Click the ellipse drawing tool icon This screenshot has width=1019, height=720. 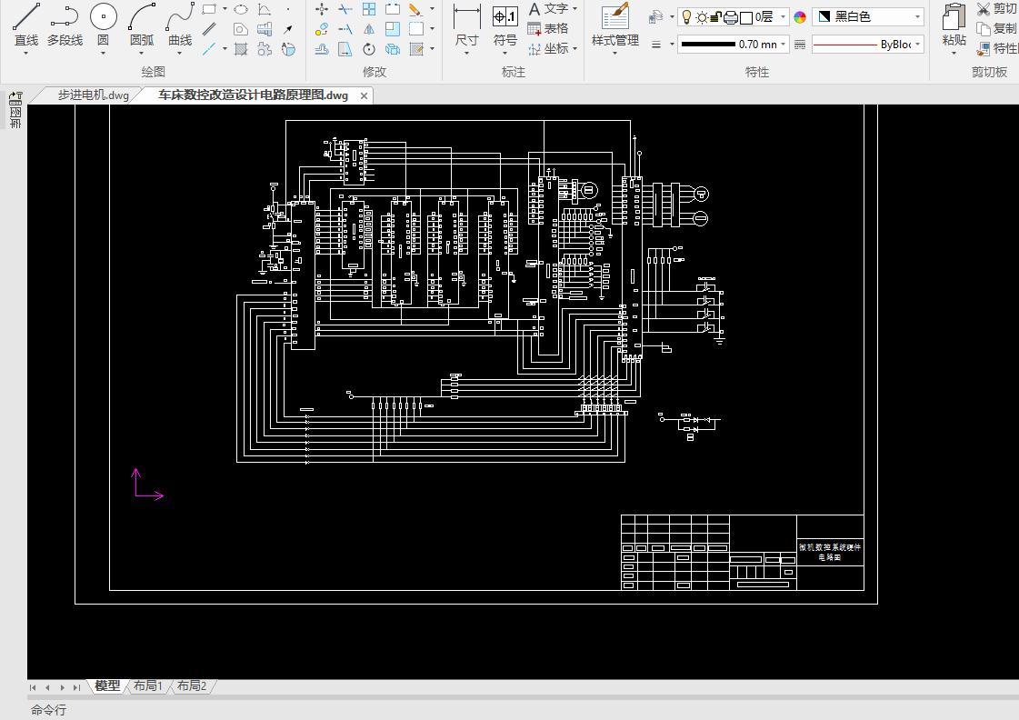[241, 9]
